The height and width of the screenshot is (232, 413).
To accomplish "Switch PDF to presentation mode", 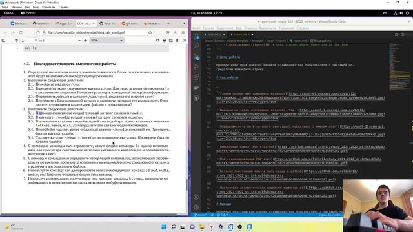I will [x=157, y=41].
